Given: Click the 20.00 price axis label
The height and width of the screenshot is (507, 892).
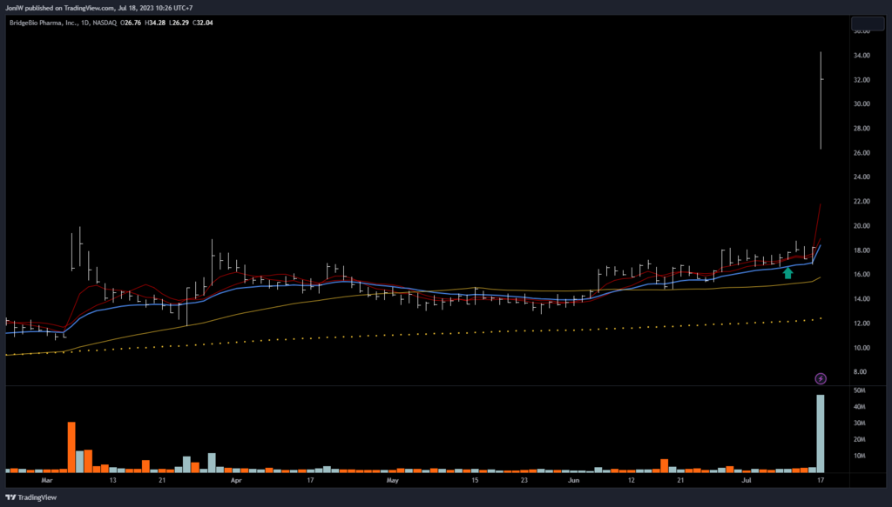Looking at the screenshot, I should click(862, 226).
